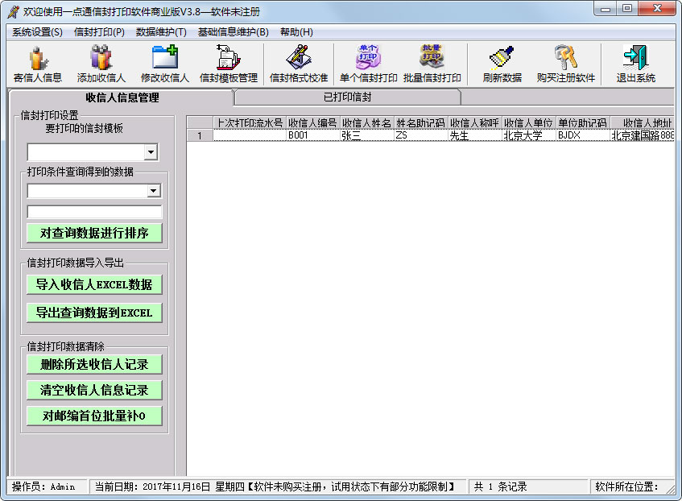The width and height of the screenshot is (682, 501).
Task: Select recipient row 张三 in table
Action: coord(366,135)
